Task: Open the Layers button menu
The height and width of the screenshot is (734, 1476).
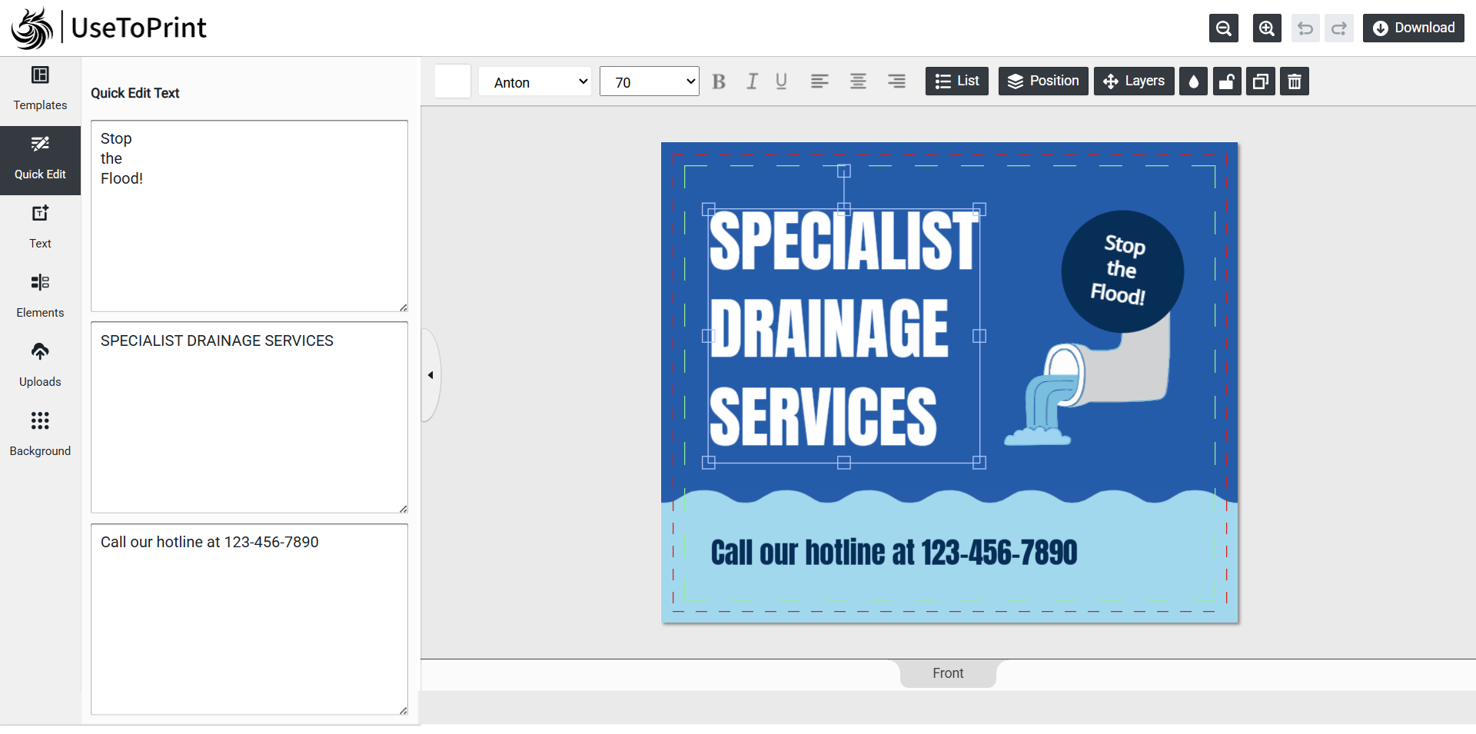Action: [1134, 81]
